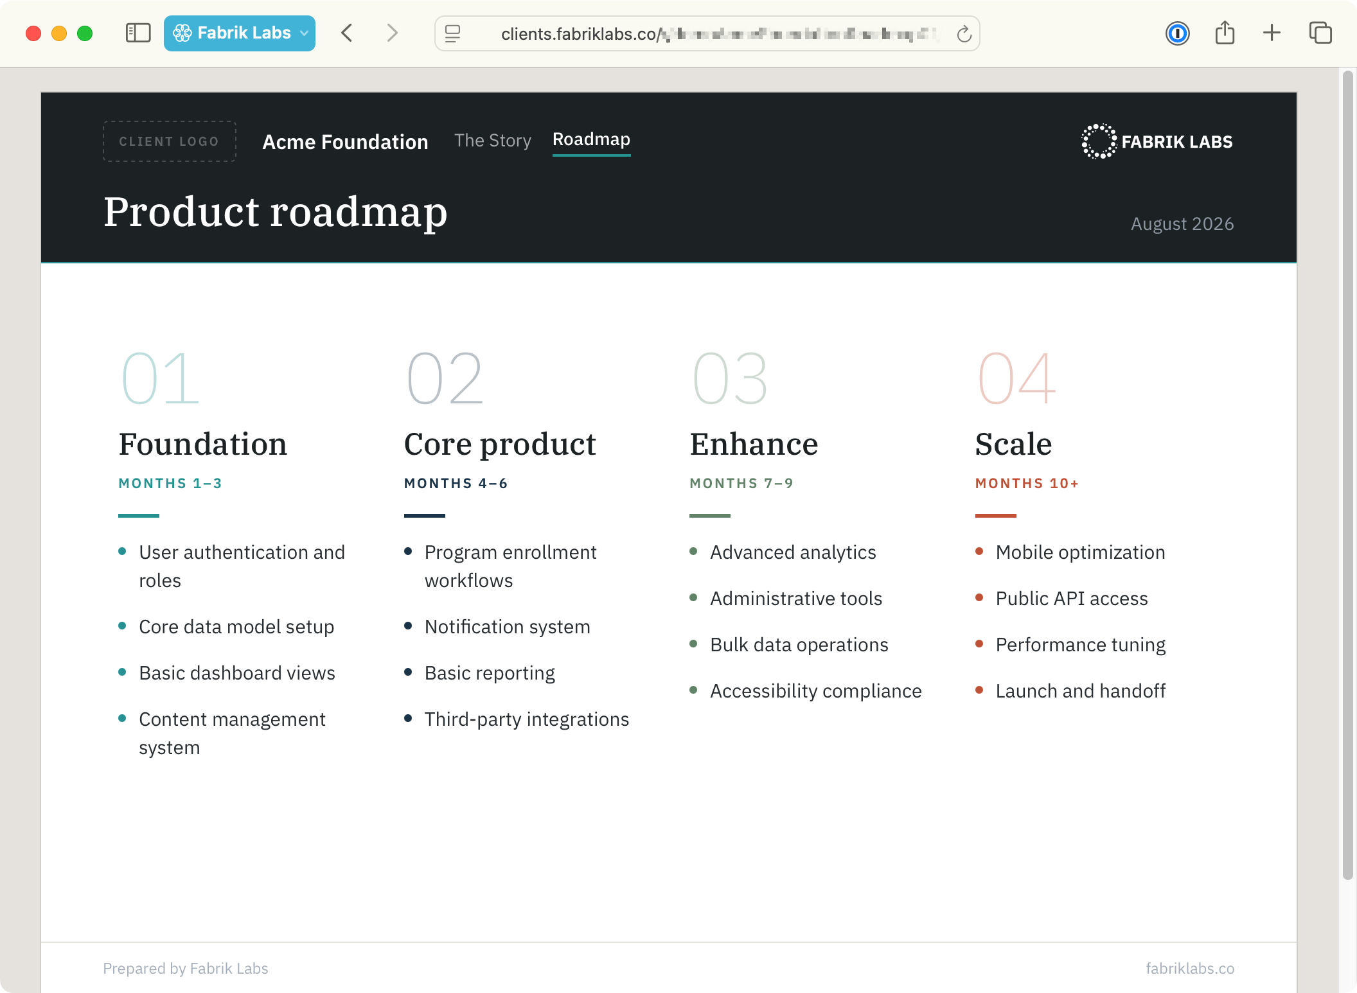Screen dimensions: 1357x993
Task: Click the Scale phase heading
Action: point(1013,444)
